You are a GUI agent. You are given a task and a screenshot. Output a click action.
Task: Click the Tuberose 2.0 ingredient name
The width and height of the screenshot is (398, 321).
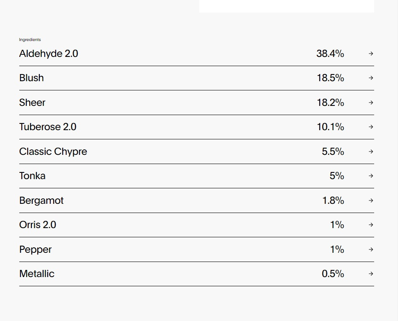48,127
